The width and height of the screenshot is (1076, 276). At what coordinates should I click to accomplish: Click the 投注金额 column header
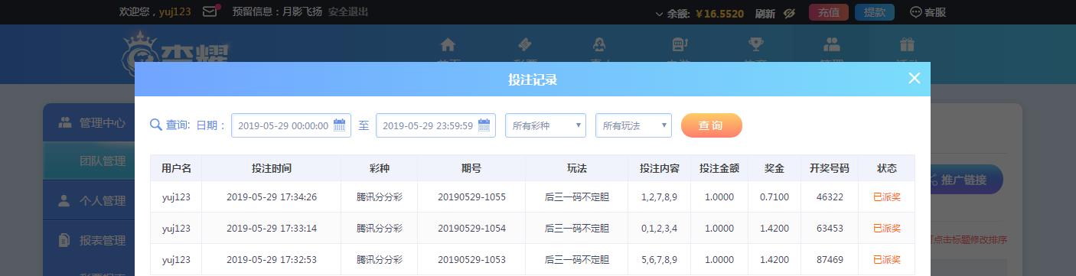pyautogui.click(x=719, y=168)
